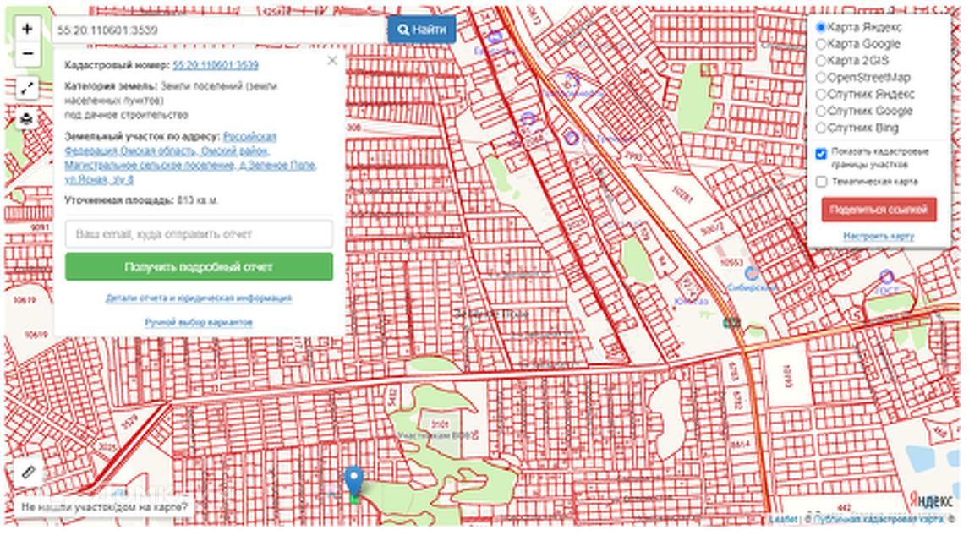969x541 pixels.
Task: Select Спутник Google radio option
Action: [x=821, y=112]
